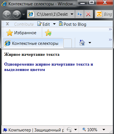Close the Contribute toolbar with its X
Screen dimensions: 114x134
tap(7, 24)
